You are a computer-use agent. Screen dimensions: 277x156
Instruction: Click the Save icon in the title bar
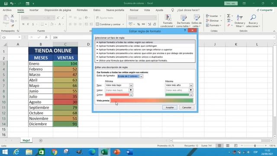click(6, 3)
